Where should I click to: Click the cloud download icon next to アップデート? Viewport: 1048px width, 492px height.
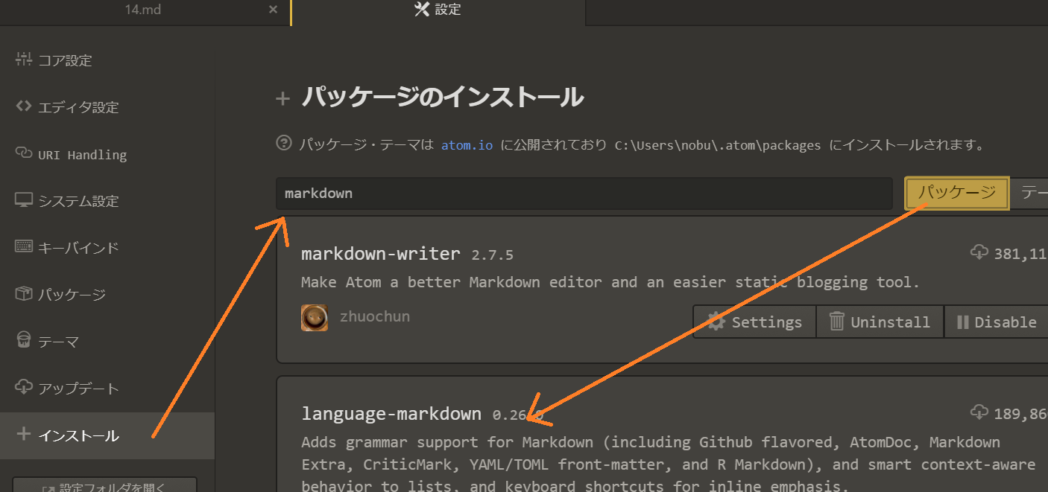(24, 387)
